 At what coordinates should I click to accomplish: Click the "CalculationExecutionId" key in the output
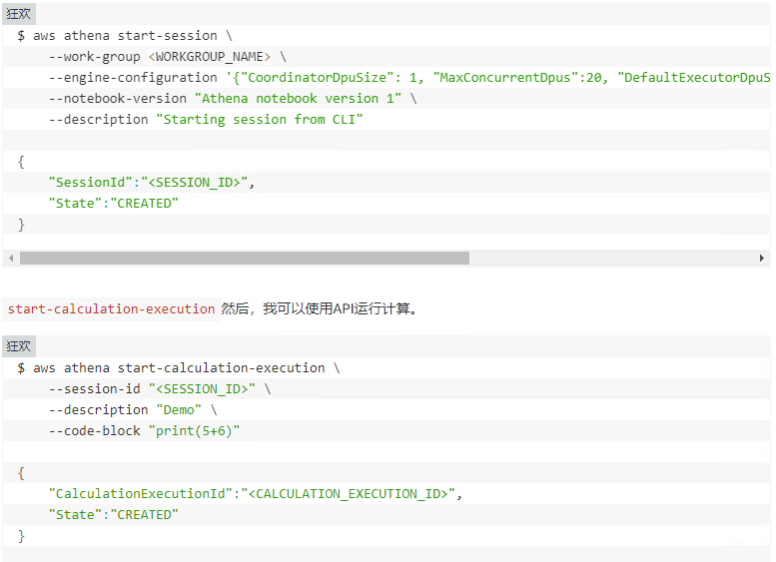pos(143,494)
